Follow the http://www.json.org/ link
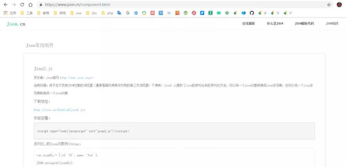Viewport: 346px width, 167px height. 76,78
